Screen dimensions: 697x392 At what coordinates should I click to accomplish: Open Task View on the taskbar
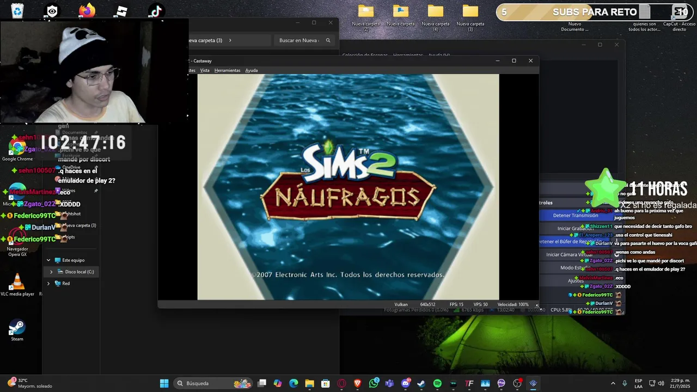click(262, 383)
